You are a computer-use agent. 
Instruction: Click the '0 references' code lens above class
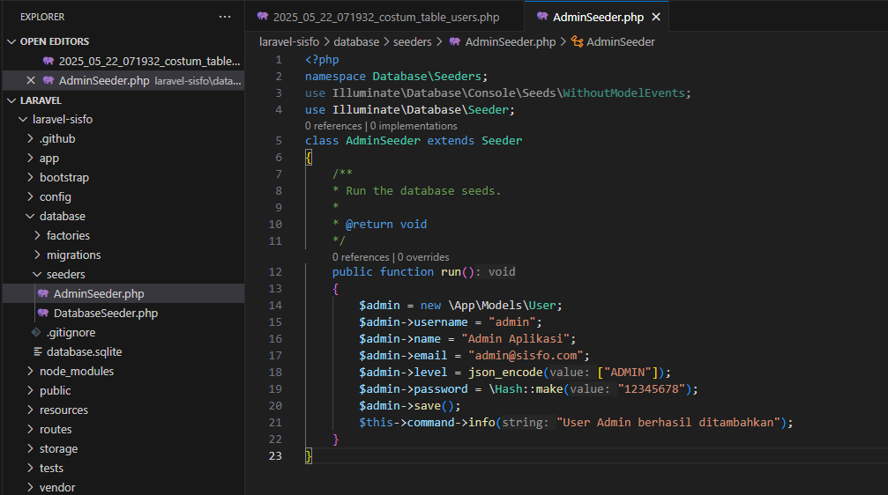[x=334, y=126]
